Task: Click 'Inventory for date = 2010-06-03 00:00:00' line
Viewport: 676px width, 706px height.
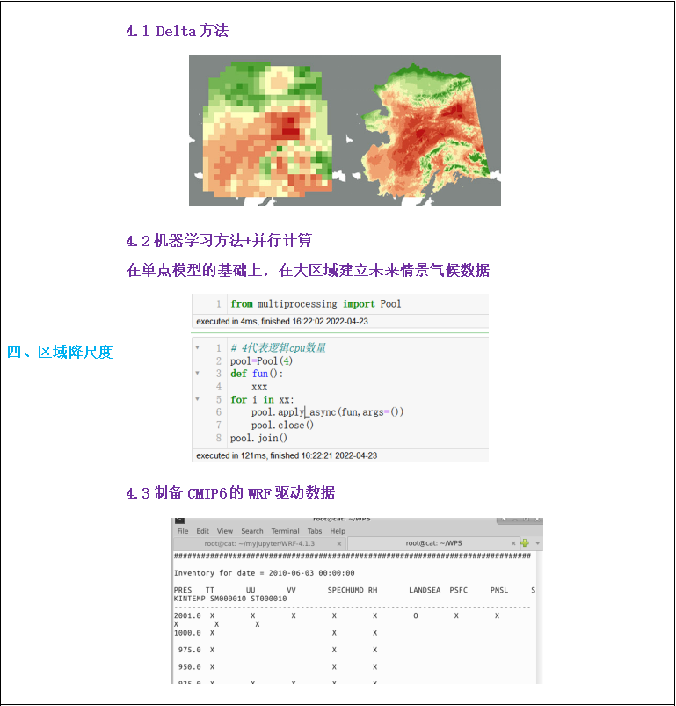Action: (265, 573)
